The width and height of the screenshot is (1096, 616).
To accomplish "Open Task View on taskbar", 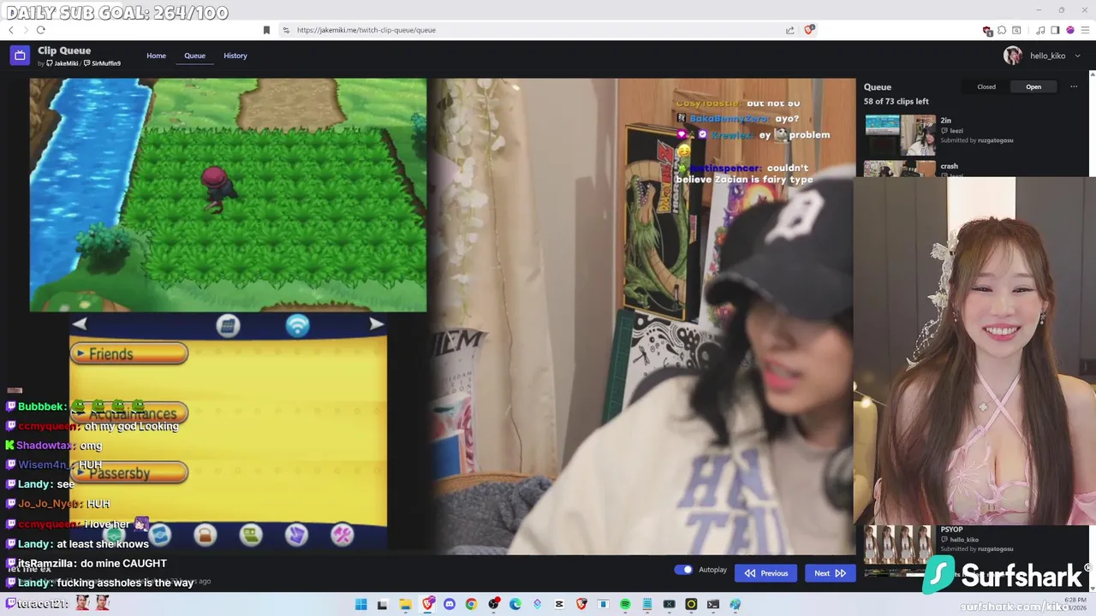I will [x=382, y=604].
